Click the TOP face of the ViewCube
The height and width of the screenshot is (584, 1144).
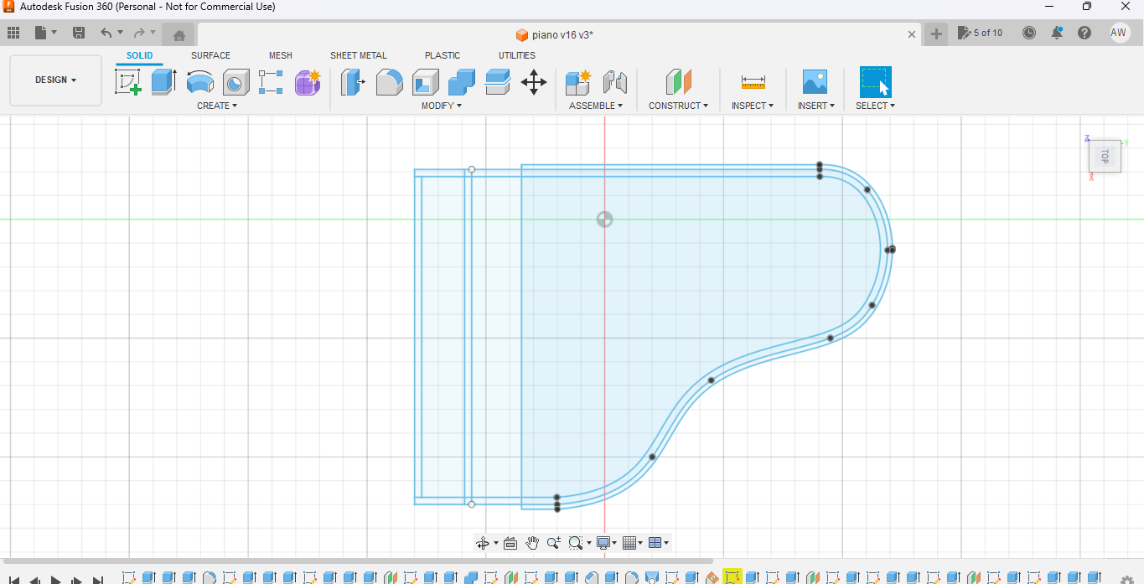coord(1105,156)
